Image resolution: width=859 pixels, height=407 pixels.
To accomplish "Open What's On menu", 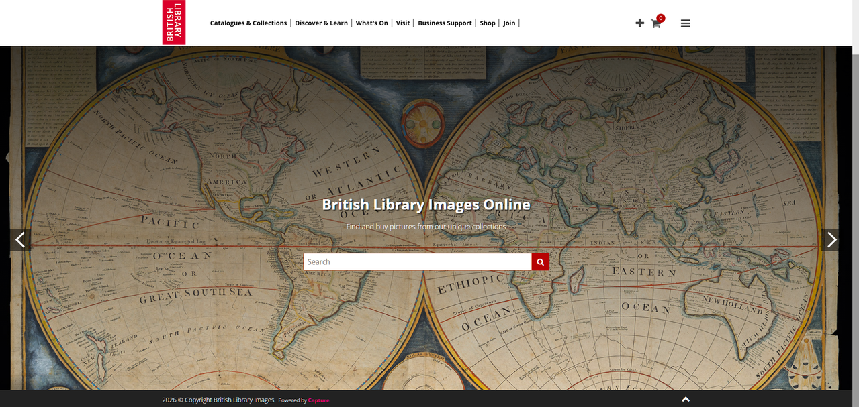I will [371, 23].
